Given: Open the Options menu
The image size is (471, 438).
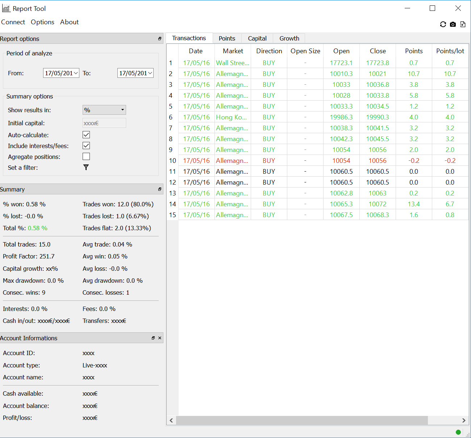Looking at the screenshot, I should click(42, 22).
